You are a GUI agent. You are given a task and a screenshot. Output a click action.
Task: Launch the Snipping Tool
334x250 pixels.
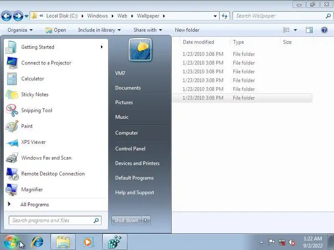click(x=56, y=110)
